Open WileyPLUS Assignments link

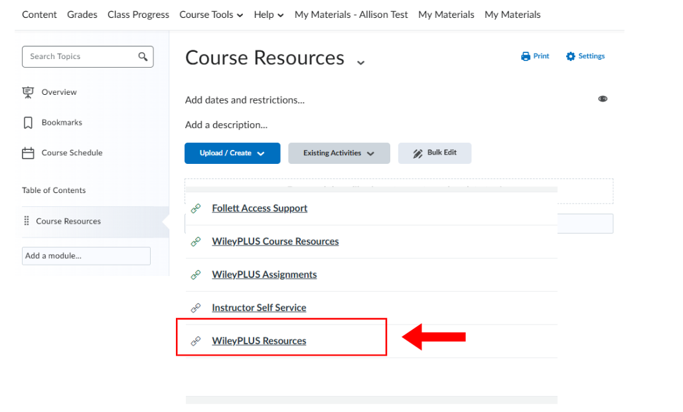(x=264, y=275)
